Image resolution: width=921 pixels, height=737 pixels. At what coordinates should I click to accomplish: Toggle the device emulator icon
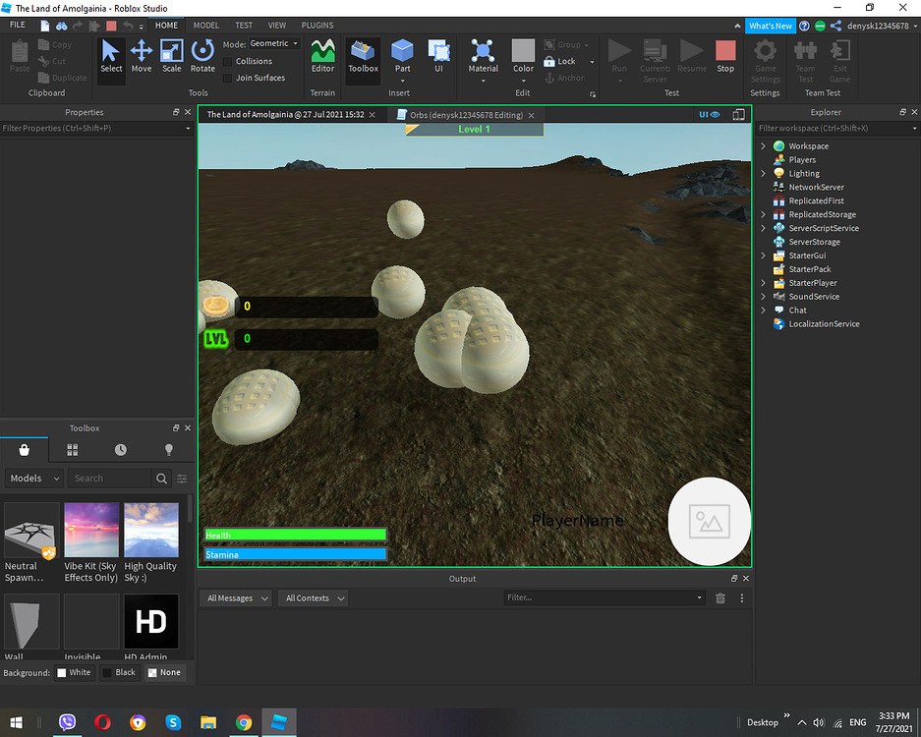[738, 115]
